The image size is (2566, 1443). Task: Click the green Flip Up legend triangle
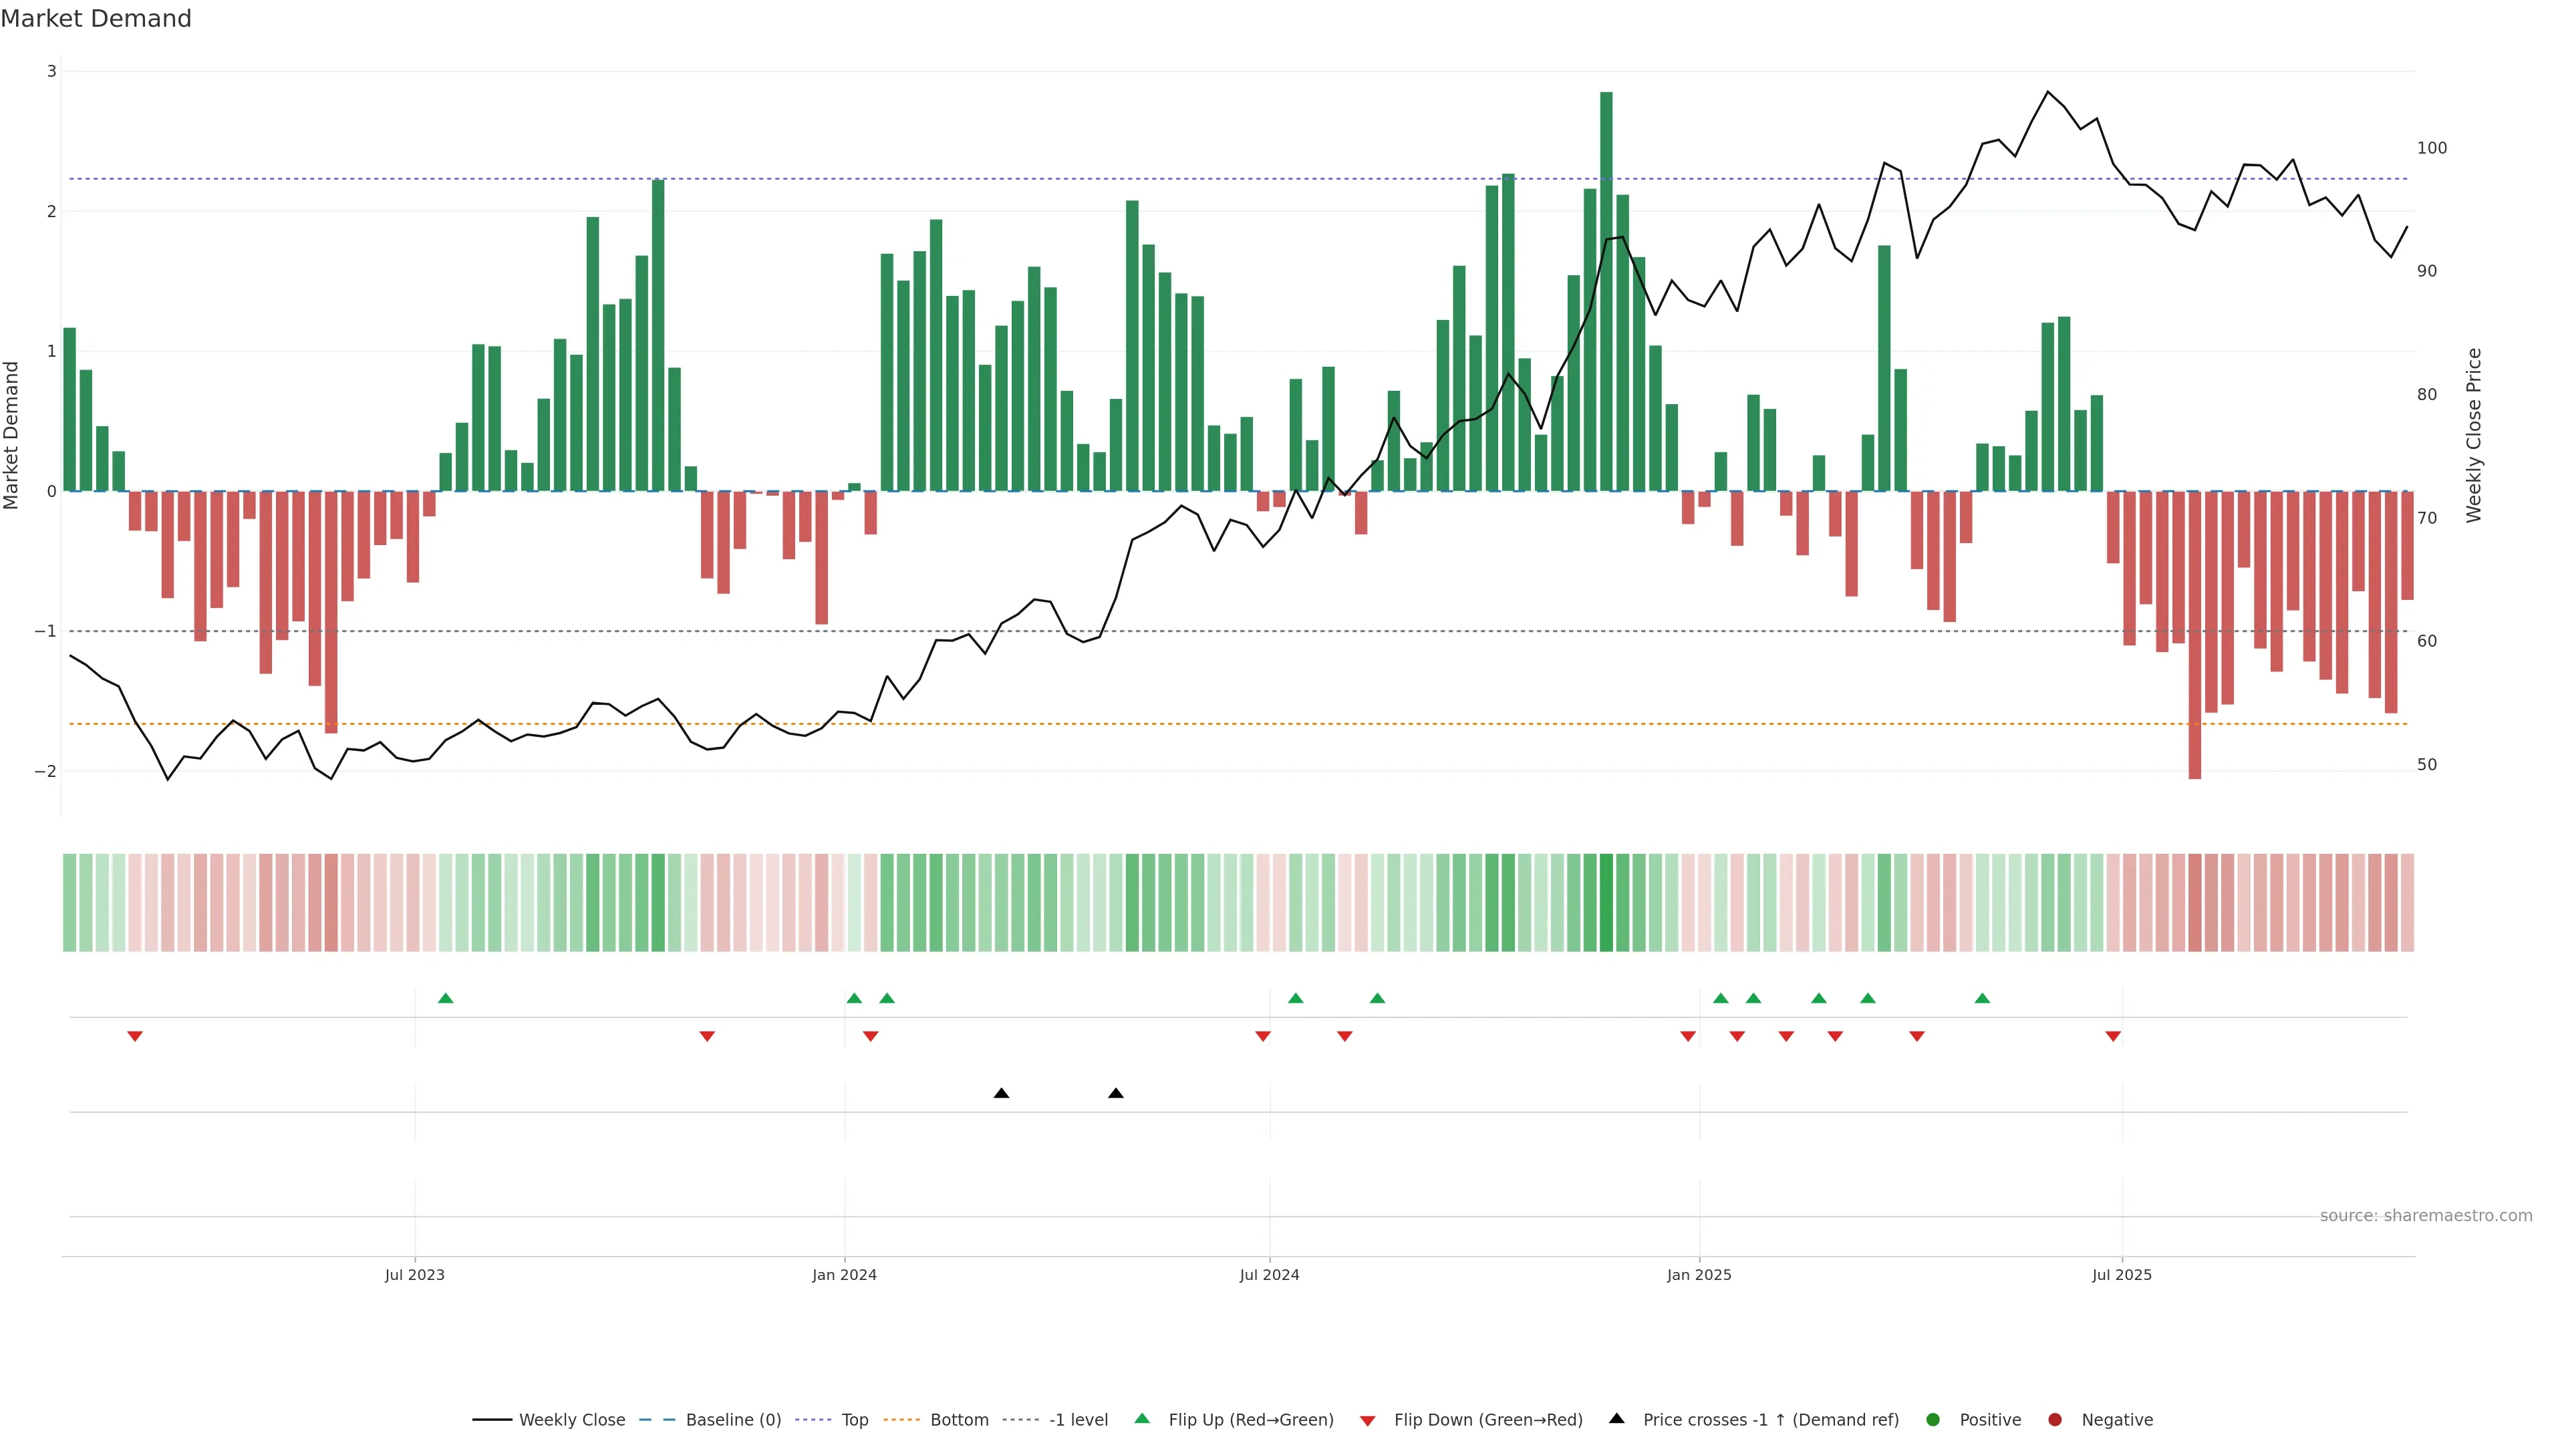pos(1141,1418)
